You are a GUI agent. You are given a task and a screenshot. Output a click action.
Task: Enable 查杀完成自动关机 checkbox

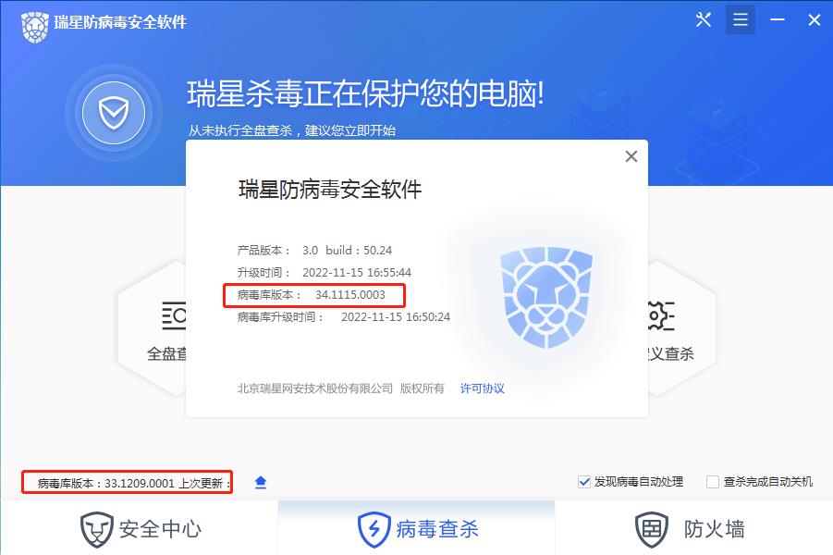coord(713,482)
